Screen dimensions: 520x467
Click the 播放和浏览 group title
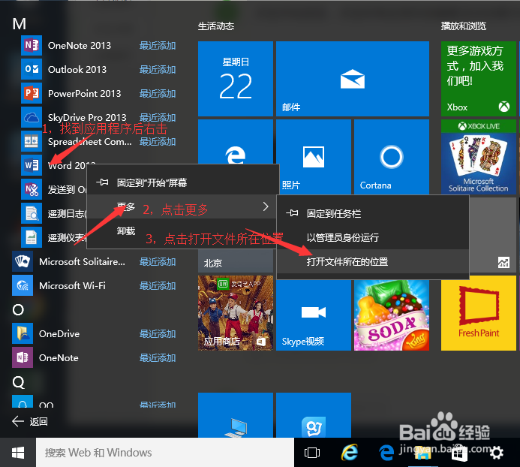(464, 26)
